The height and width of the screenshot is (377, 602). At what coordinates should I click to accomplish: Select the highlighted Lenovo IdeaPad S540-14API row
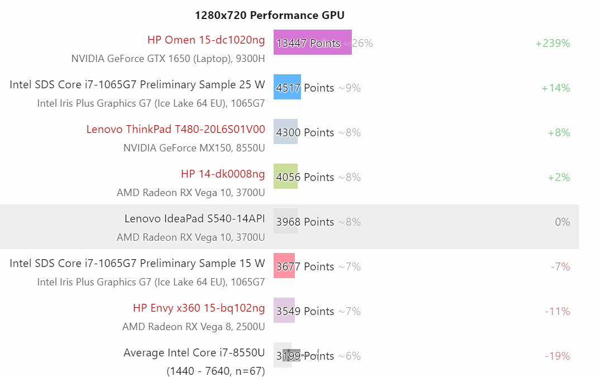289,227
